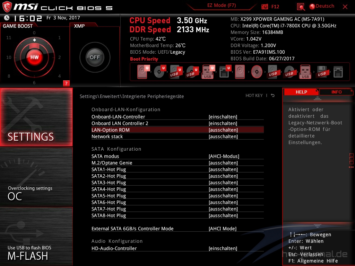355x266 pixels.
Task: Toggle the Network stack [ausschalten] value
Action: click(223, 136)
